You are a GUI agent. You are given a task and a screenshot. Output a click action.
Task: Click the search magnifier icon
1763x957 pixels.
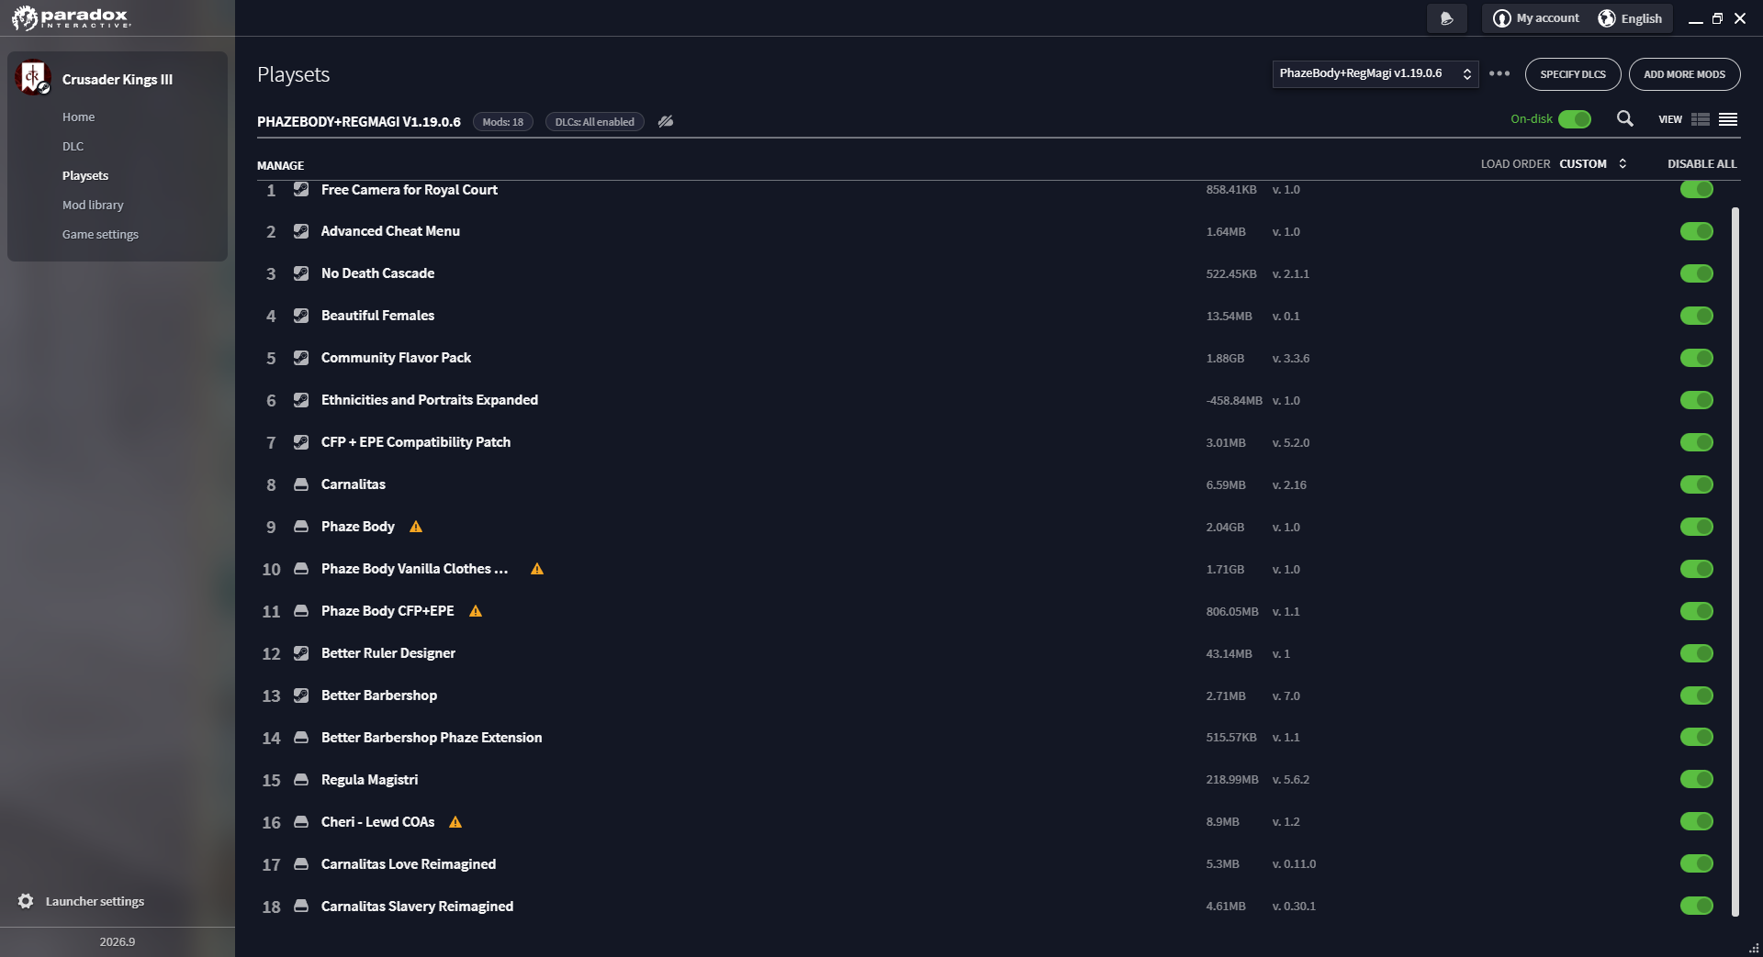tap(1624, 119)
